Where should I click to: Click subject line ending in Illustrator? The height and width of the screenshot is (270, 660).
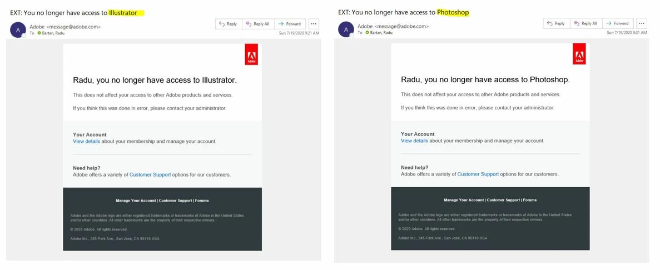[x=73, y=13]
